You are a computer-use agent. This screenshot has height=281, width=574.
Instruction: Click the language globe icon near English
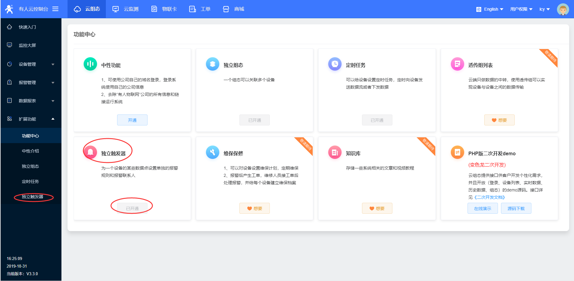tap(479, 9)
